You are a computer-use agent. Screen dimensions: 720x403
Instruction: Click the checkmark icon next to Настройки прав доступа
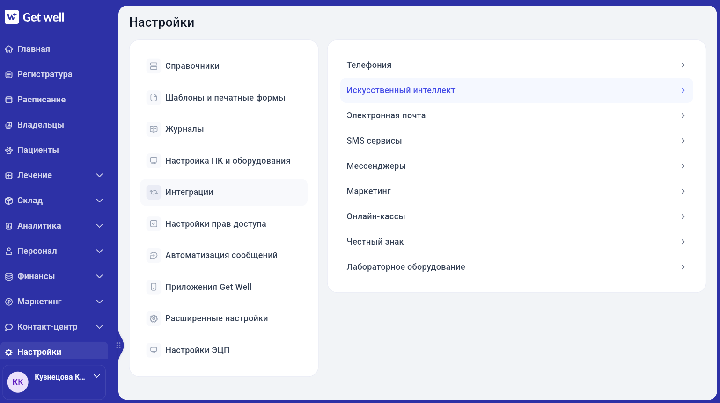pos(154,224)
